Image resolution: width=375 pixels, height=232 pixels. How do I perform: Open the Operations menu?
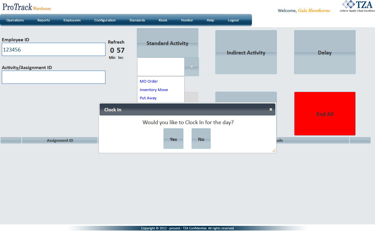pyautogui.click(x=15, y=20)
